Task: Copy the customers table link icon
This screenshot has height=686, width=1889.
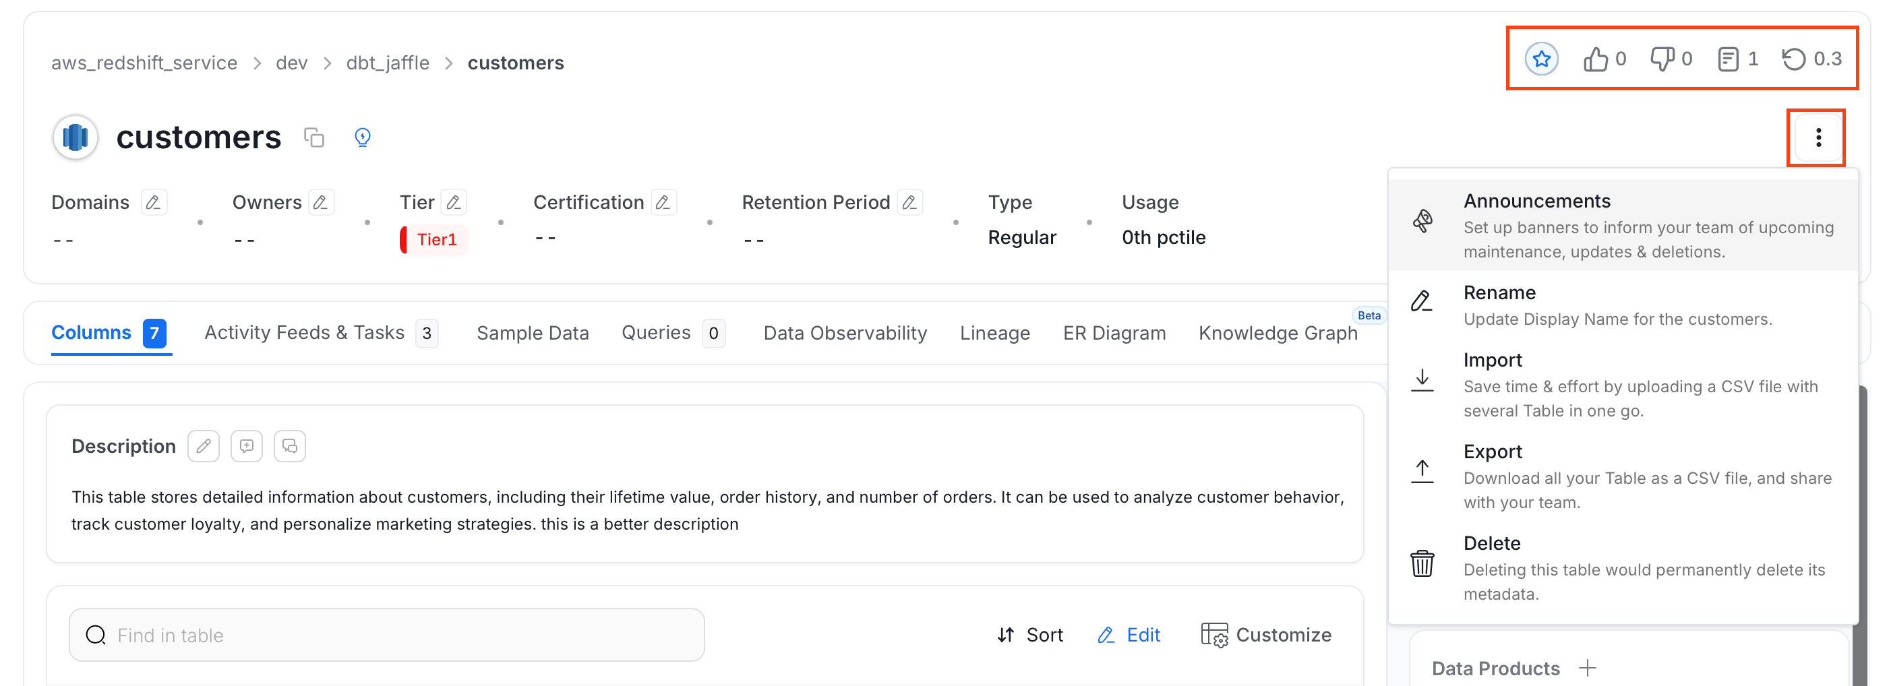Action: coord(314,137)
